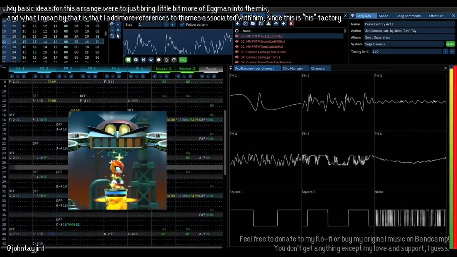Collapse the FM 6 channel with its minus button
457x257 pixels.
(131, 76)
